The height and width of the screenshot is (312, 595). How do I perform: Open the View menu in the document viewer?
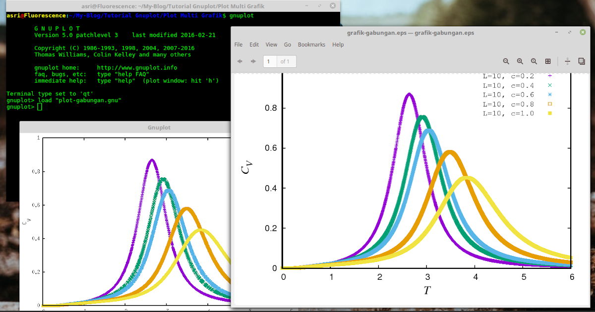click(x=271, y=45)
